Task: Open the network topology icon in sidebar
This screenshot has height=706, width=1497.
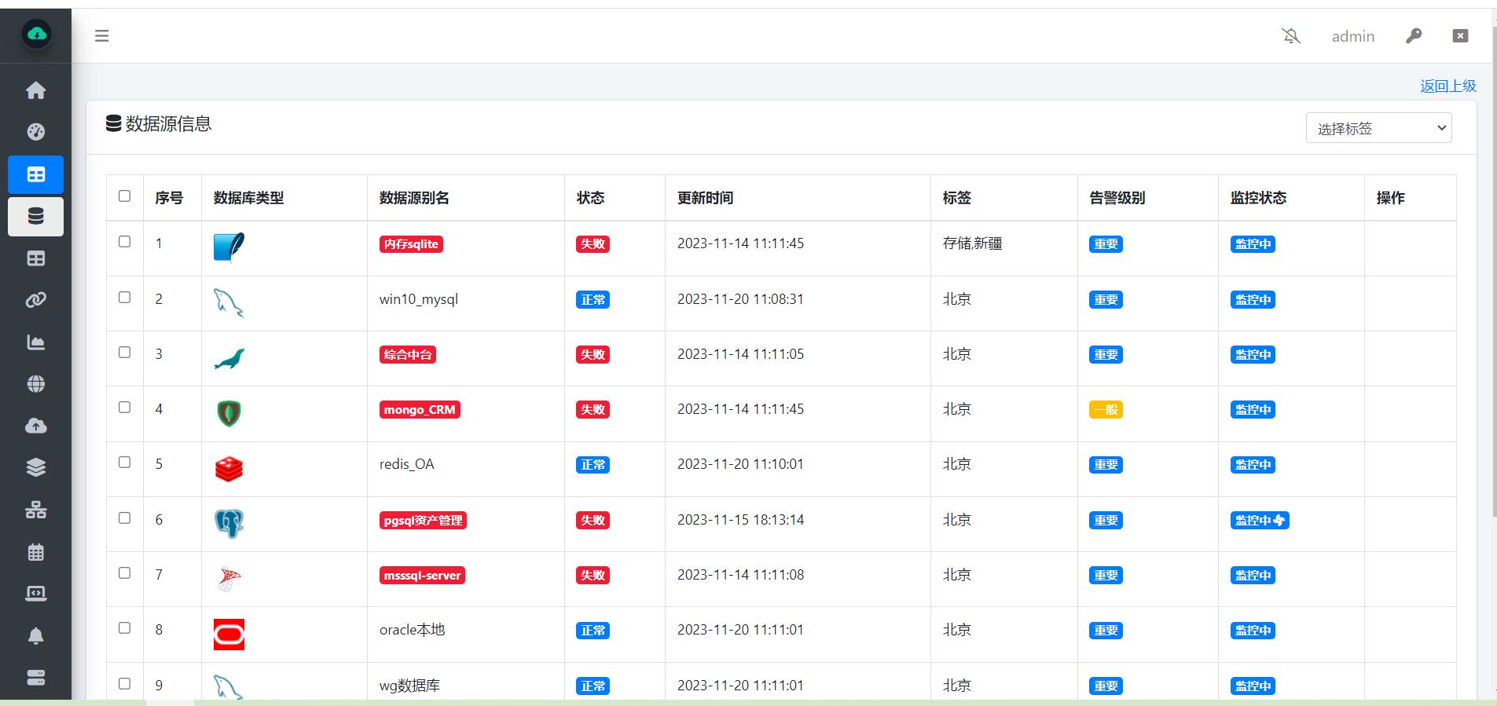Action: click(x=36, y=510)
